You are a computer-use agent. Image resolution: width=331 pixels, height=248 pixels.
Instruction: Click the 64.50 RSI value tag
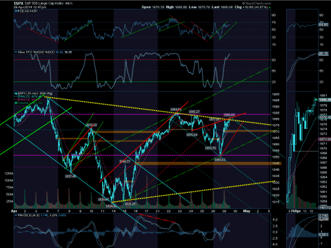pos(323,24)
